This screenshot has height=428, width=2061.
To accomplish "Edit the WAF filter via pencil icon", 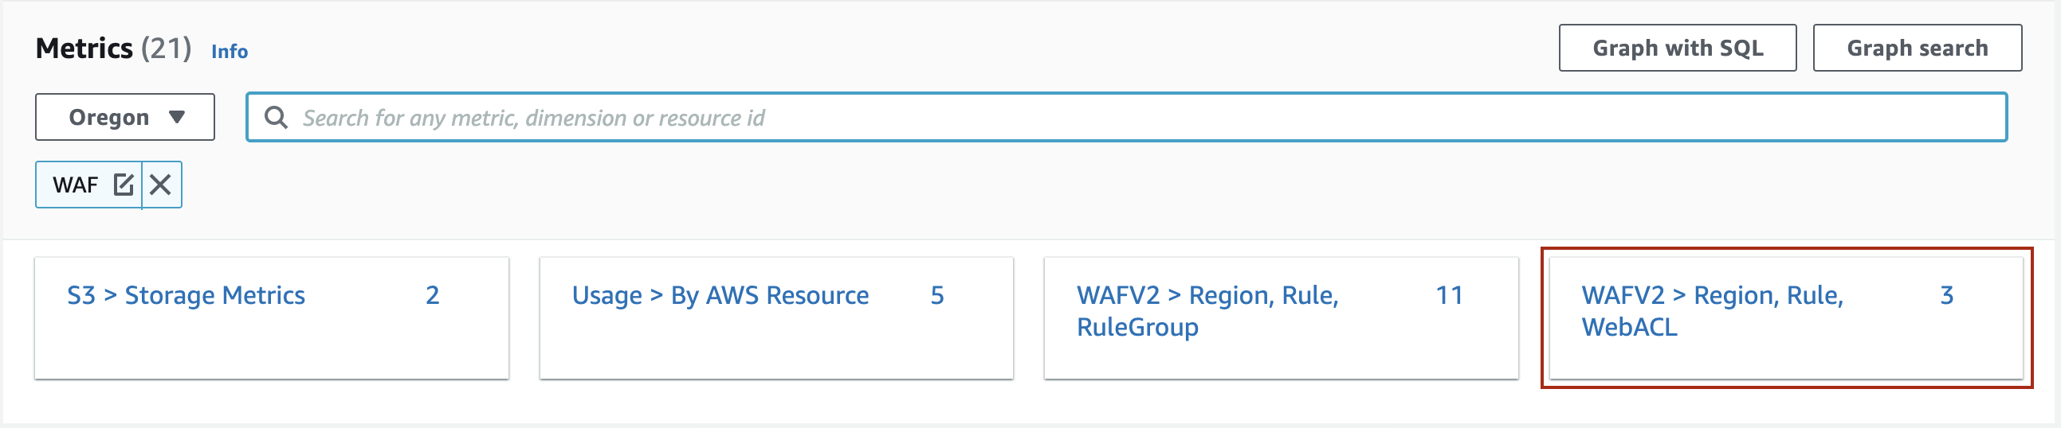I will click(124, 185).
